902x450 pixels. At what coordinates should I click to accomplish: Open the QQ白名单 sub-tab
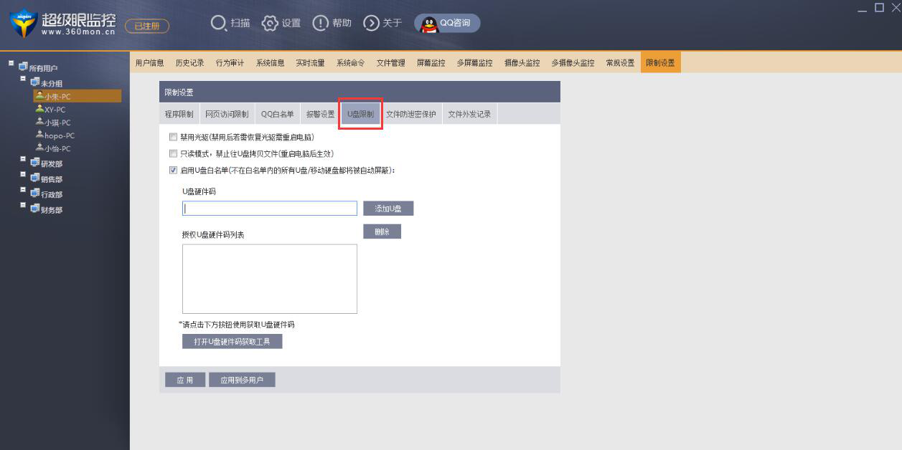click(278, 114)
